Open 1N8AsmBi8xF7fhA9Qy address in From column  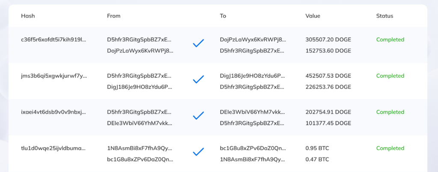[x=140, y=149]
